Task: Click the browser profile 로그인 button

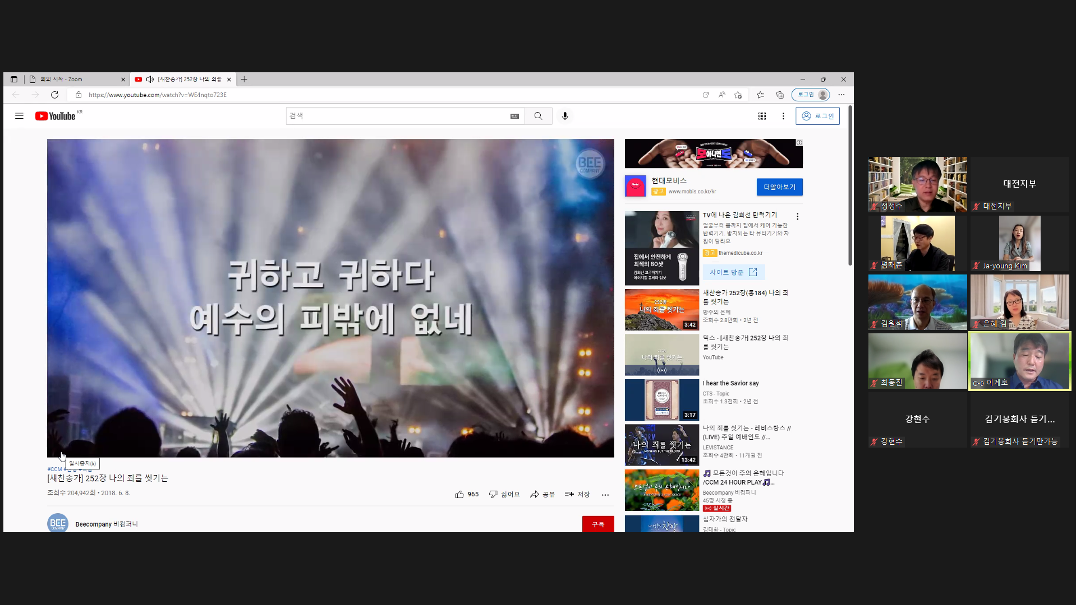Action: click(x=811, y=95)
